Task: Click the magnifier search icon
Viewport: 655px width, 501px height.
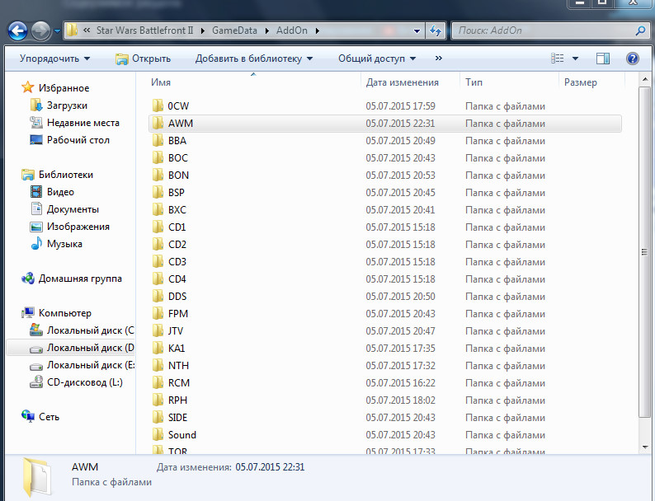Action: pyautogui.click(x=640, y=30)
